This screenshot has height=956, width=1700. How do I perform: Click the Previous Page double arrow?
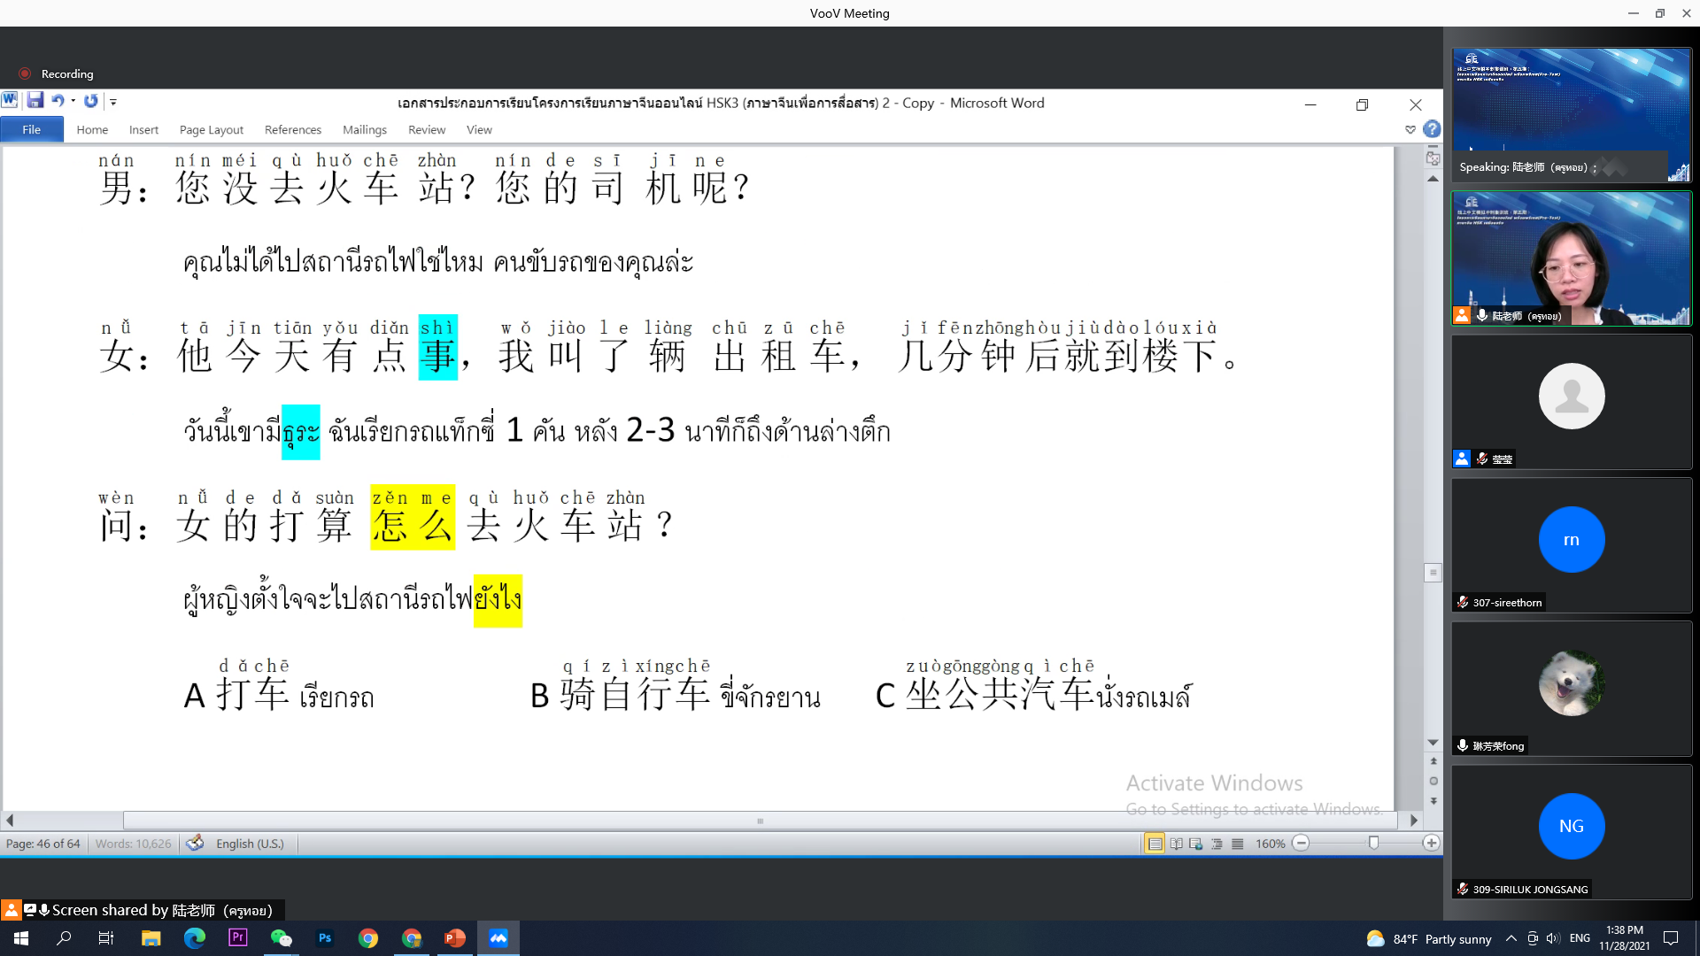pyautogui.click(x=1433, y=761)
